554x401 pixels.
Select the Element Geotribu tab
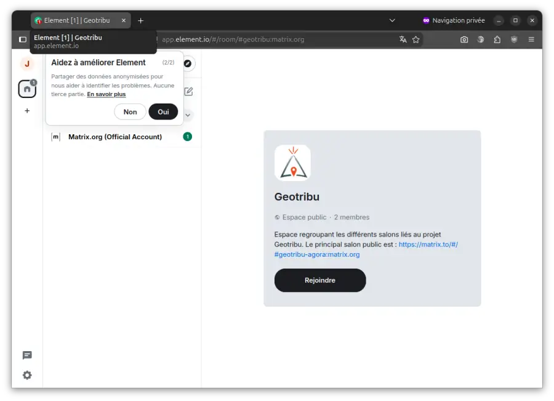click(x=76, y=20)
